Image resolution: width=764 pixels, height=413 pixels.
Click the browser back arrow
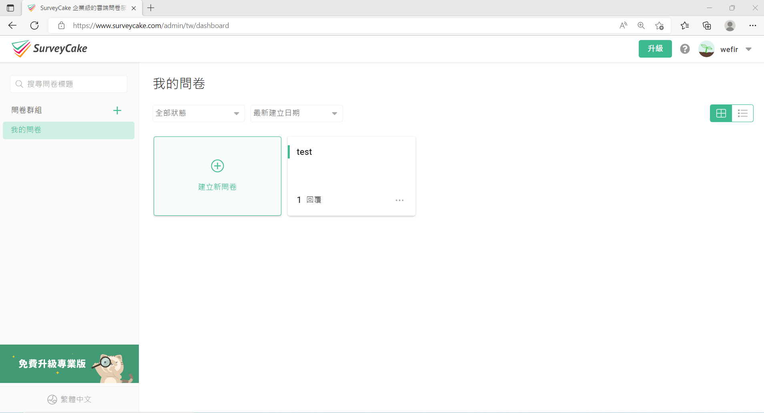coord(12,26)
